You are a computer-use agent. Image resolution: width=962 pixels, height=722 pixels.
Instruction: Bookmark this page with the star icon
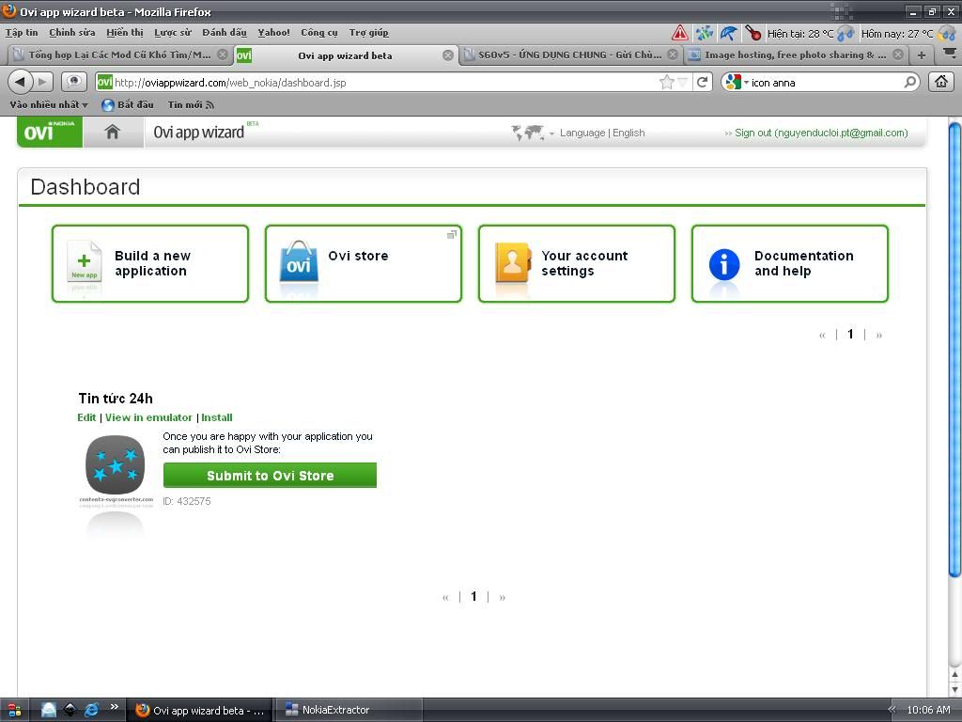(x=666, y=82)
